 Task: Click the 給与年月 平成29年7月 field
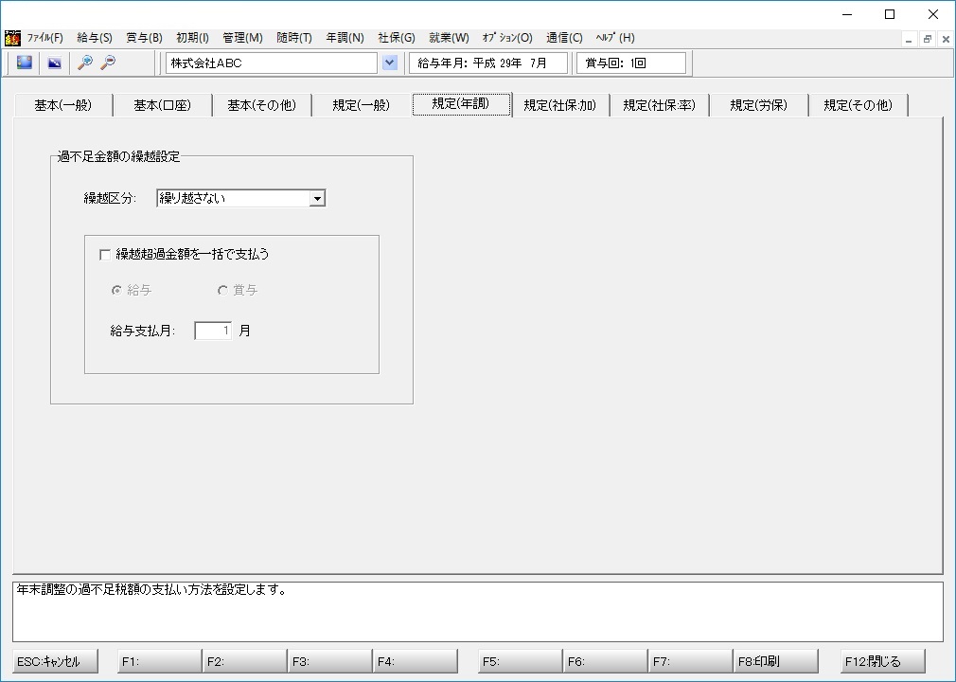(487, 63)
